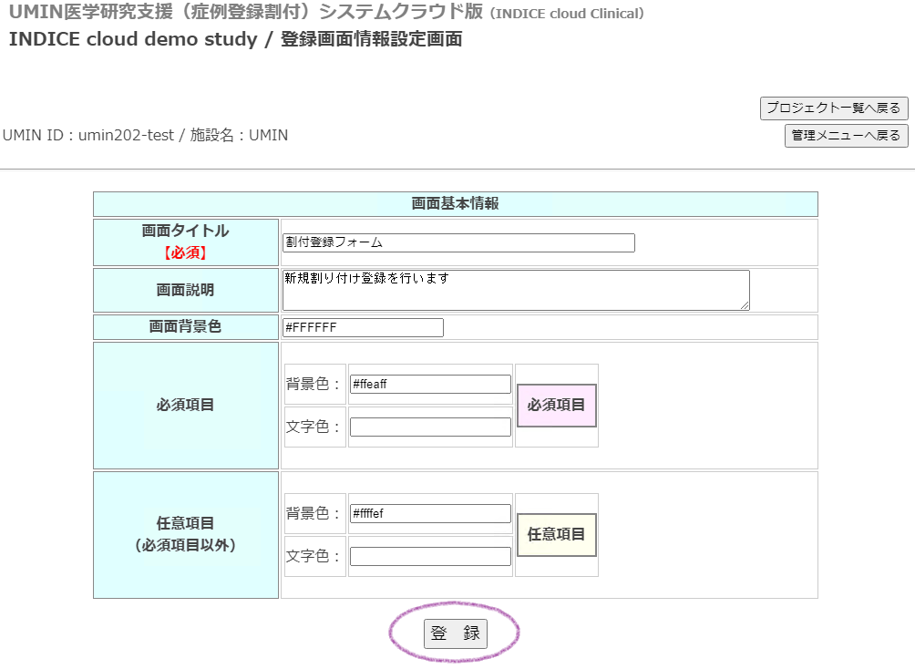Click the 画面背景色 row label cell
915x669 pixels.
pos(186,326)
